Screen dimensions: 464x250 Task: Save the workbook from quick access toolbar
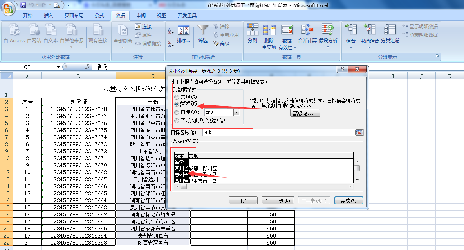23,5
